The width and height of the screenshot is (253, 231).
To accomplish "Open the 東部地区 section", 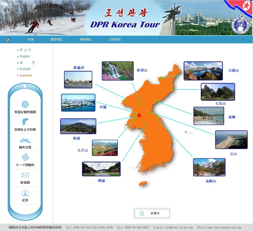I will point(56,39).
